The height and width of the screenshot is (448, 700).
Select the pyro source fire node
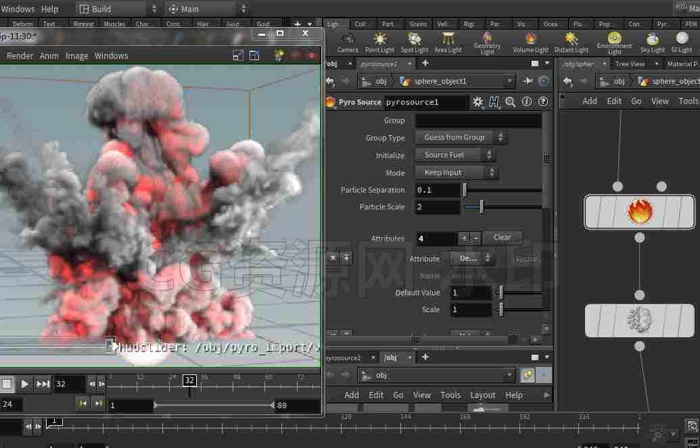639,211
